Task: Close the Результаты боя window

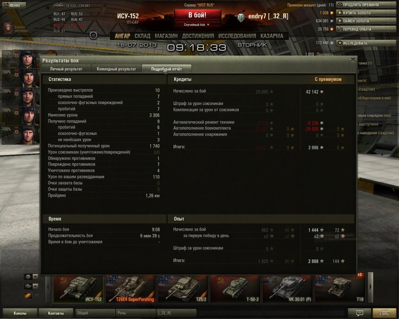Action: tap(353, 60)
